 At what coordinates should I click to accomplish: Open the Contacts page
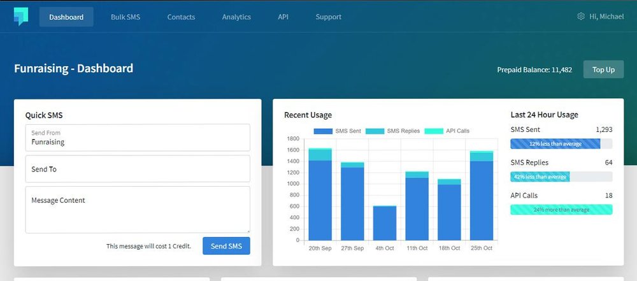tap(181, 17)
